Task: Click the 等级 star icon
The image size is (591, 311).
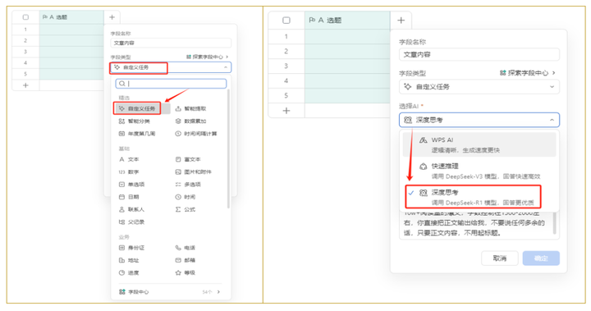Action: (x=178, y=272)
